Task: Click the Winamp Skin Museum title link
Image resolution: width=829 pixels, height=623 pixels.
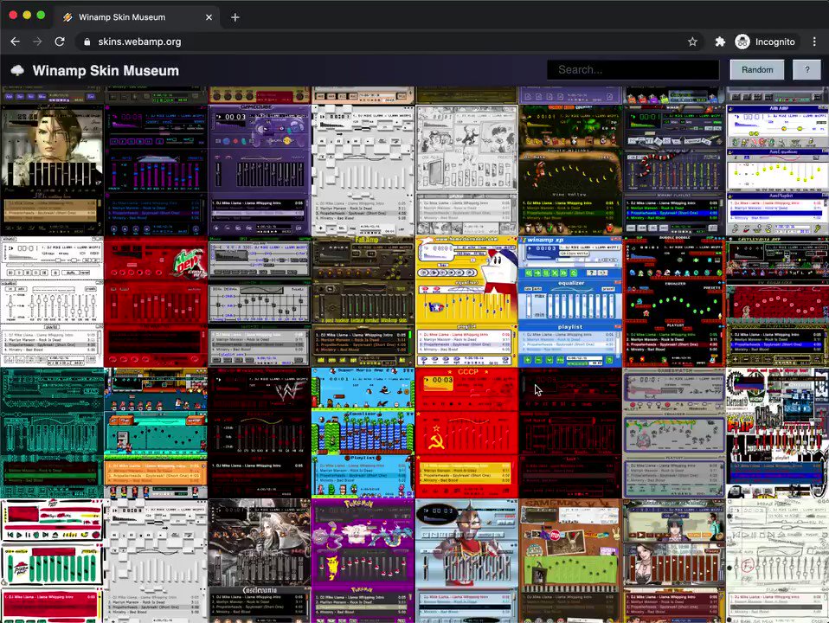Action: [x=106, y=70]
